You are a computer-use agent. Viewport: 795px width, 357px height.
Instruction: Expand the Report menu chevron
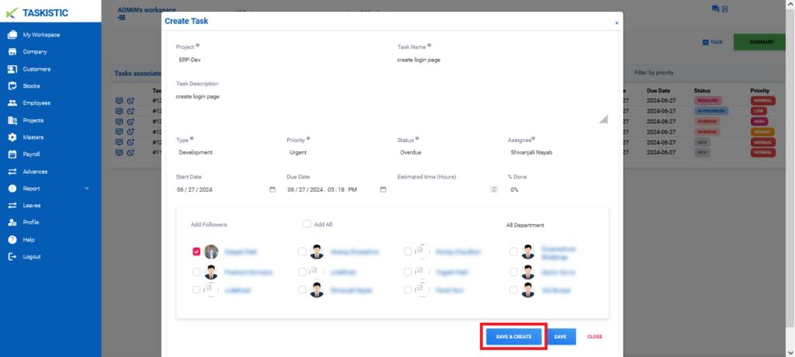[87, 188]
